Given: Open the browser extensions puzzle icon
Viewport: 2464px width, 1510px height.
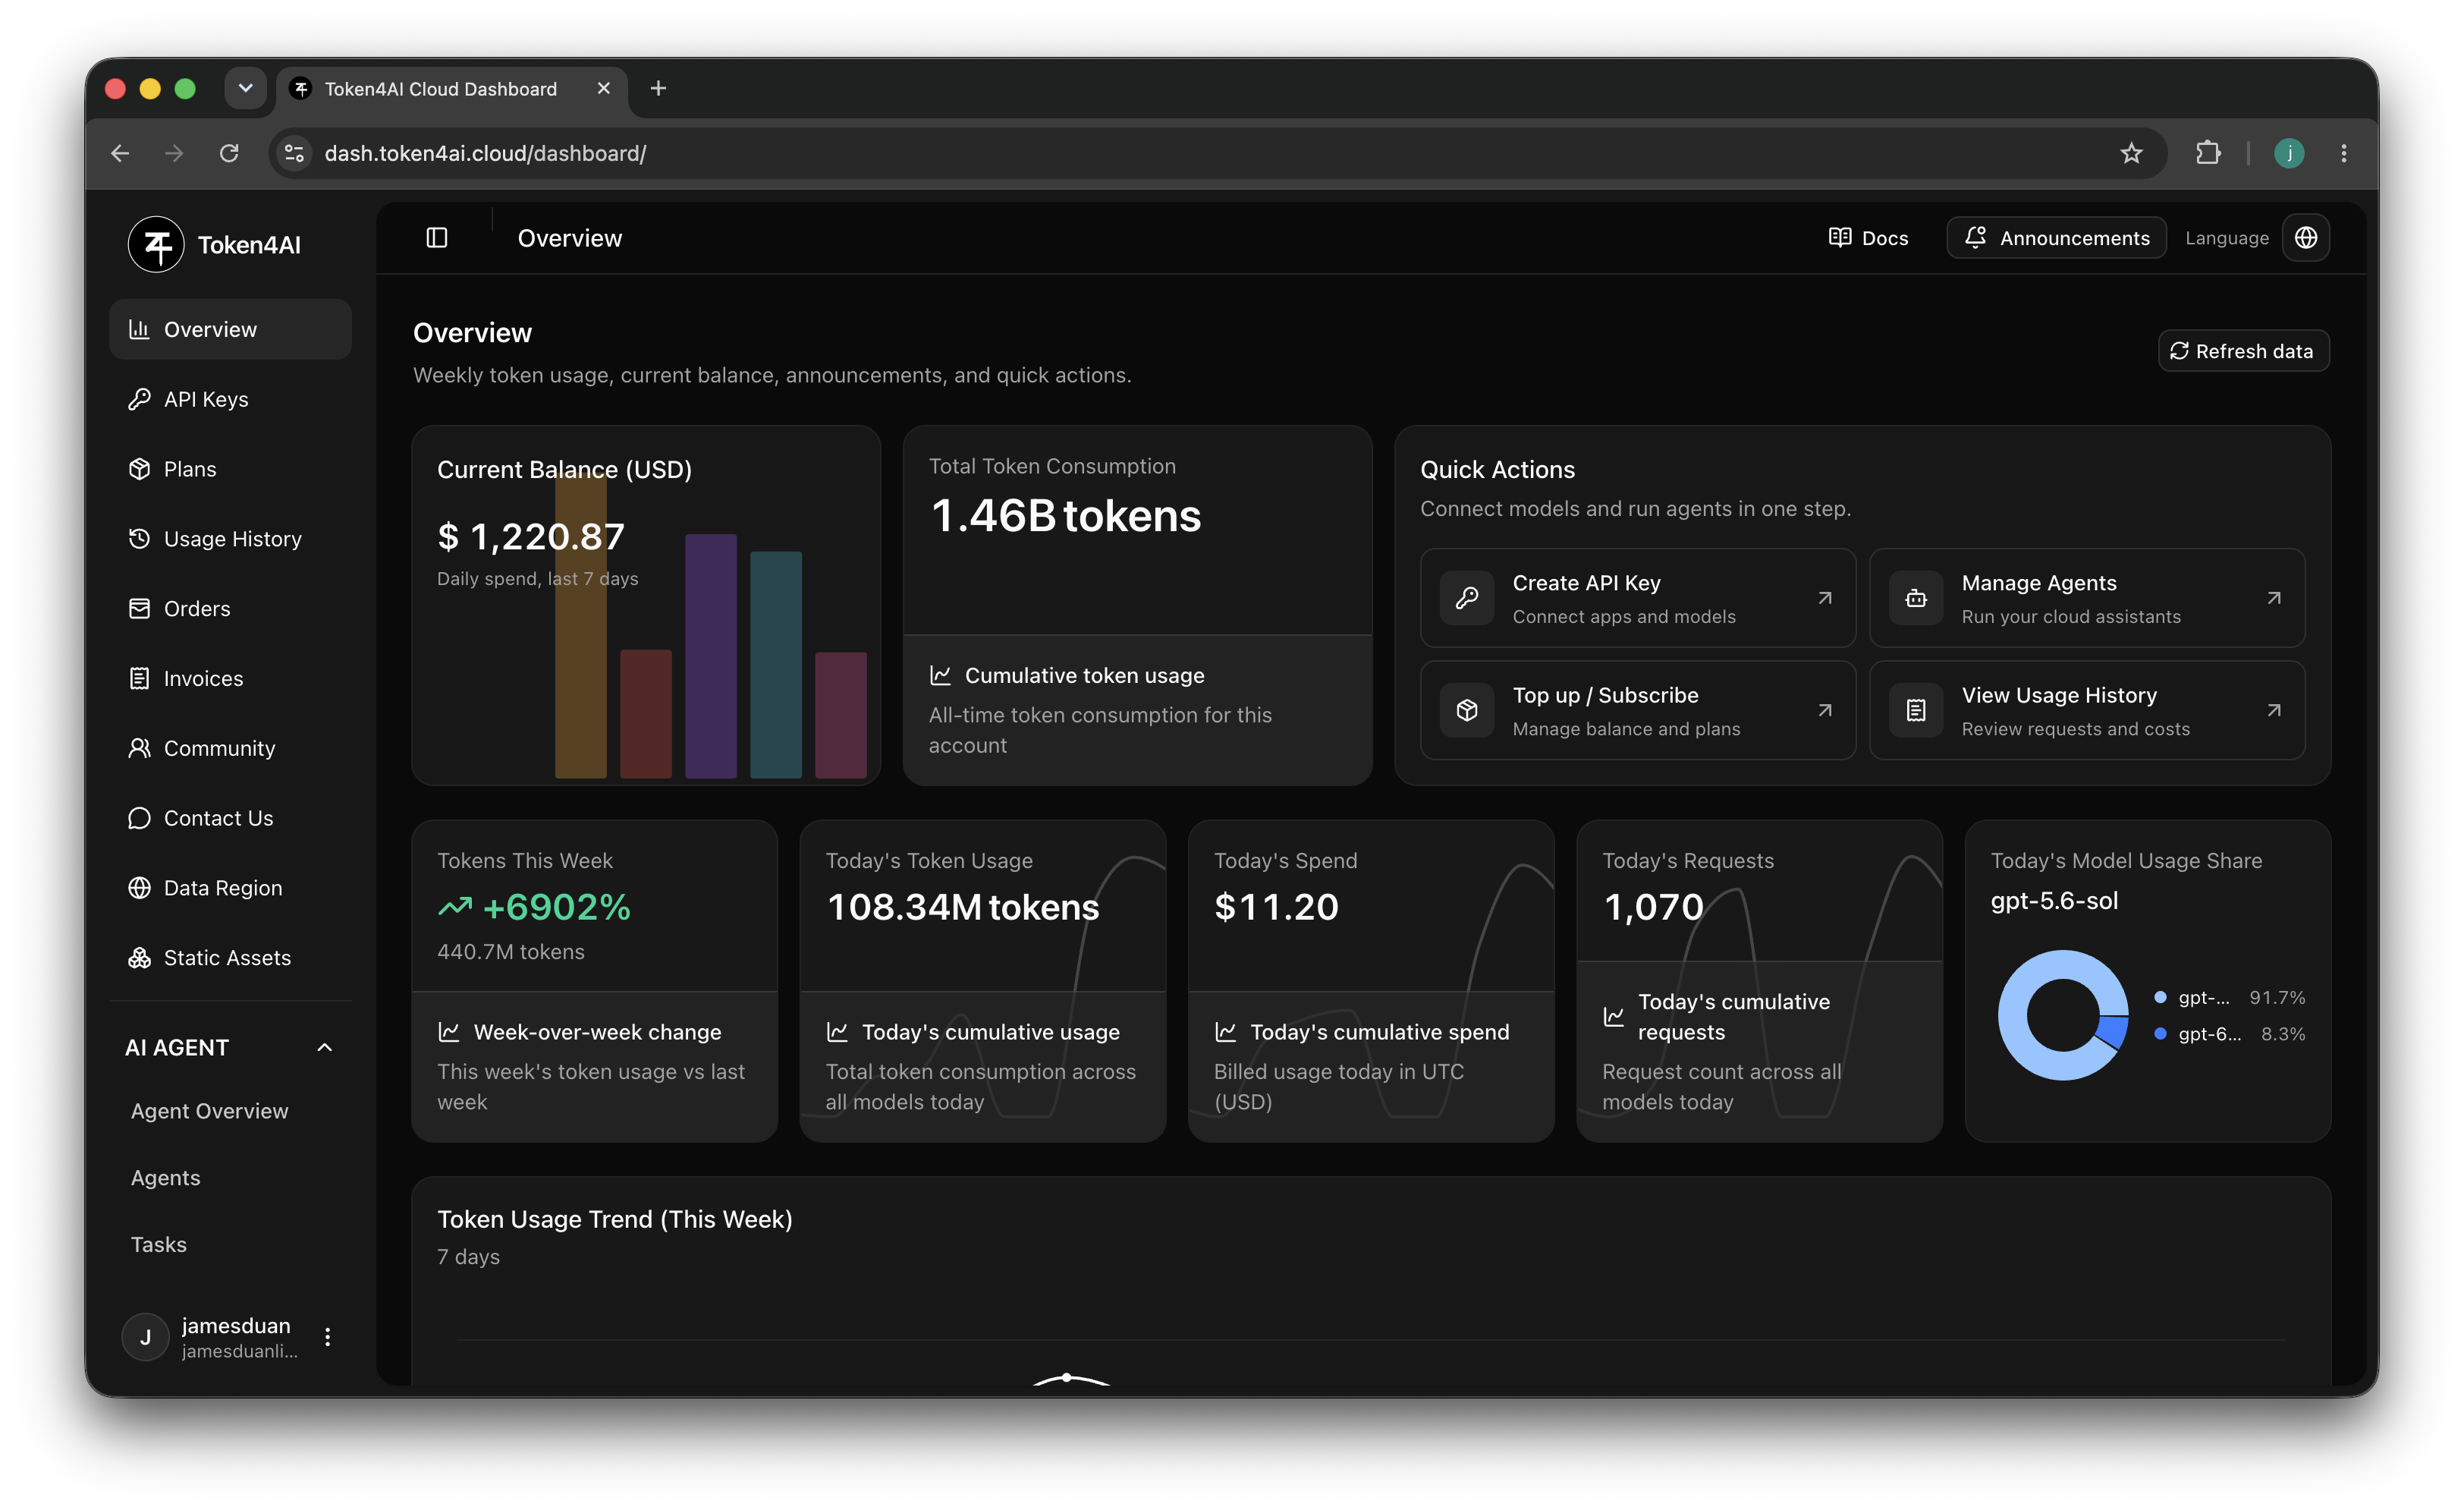Looking at the screenshot, I should [x=2207, y=153].
